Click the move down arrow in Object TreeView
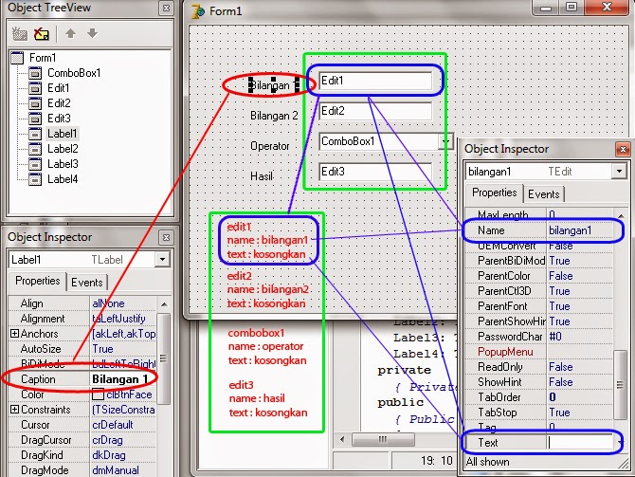The width and height of the screenshot is (635, 477). [x=92, y=33]
